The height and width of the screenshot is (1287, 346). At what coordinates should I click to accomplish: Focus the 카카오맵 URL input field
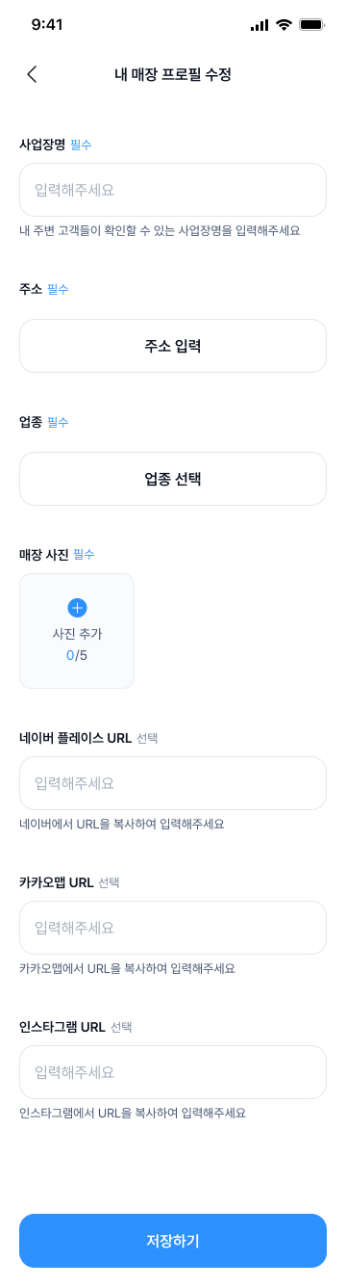click(173, 928)
